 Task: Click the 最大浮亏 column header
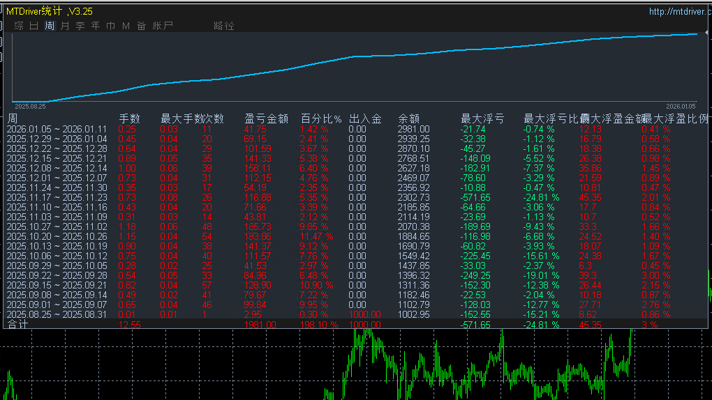(482, 119)
